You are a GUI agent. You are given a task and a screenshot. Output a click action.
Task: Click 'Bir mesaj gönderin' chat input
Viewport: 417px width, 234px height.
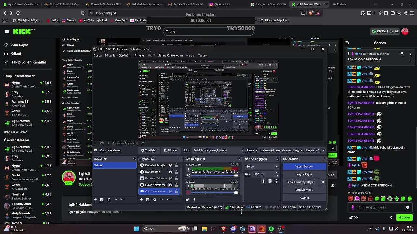tap(380, 207)
